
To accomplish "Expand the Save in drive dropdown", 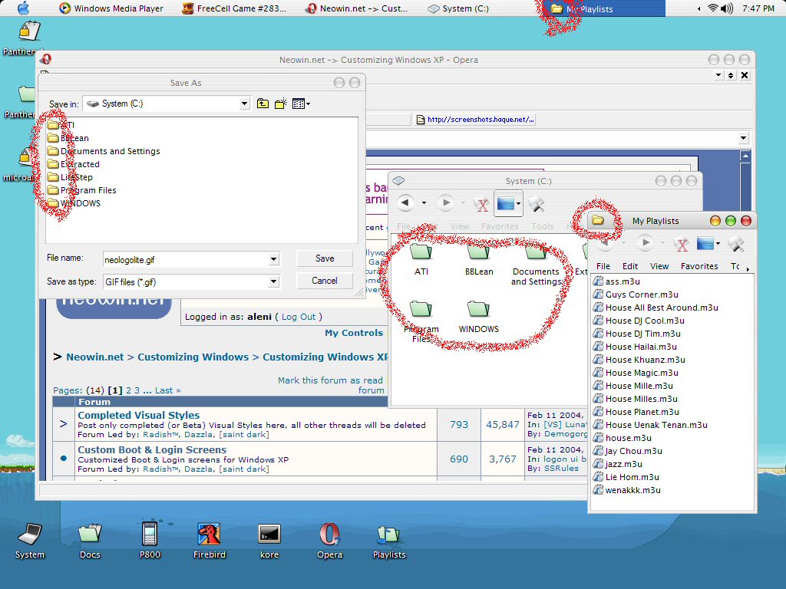I will [245, 104].
